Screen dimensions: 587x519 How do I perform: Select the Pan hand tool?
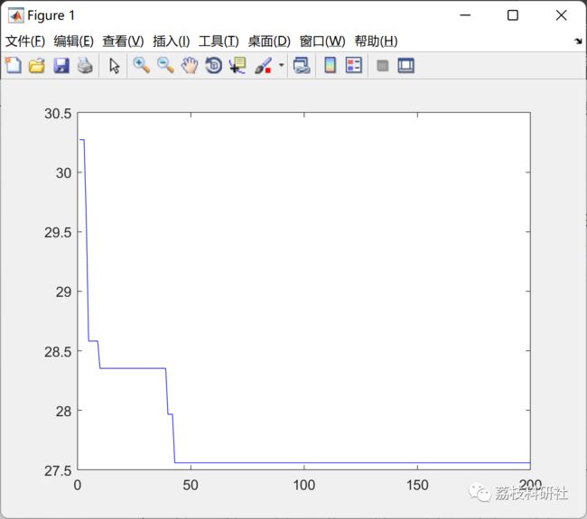tap(190, 66)
